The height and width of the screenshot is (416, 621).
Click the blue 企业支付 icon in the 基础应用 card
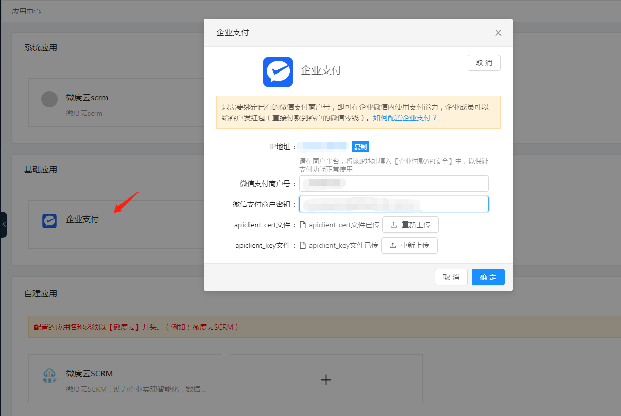click(49, 221)
